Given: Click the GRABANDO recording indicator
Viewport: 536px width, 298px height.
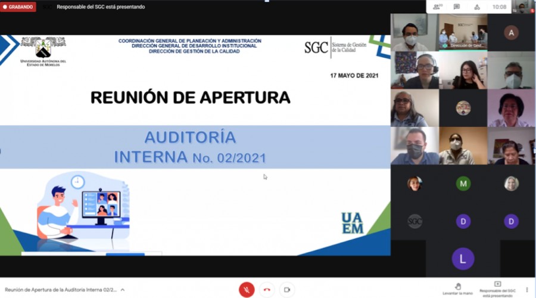Looking at the screenshot, I should click(18, 7).
